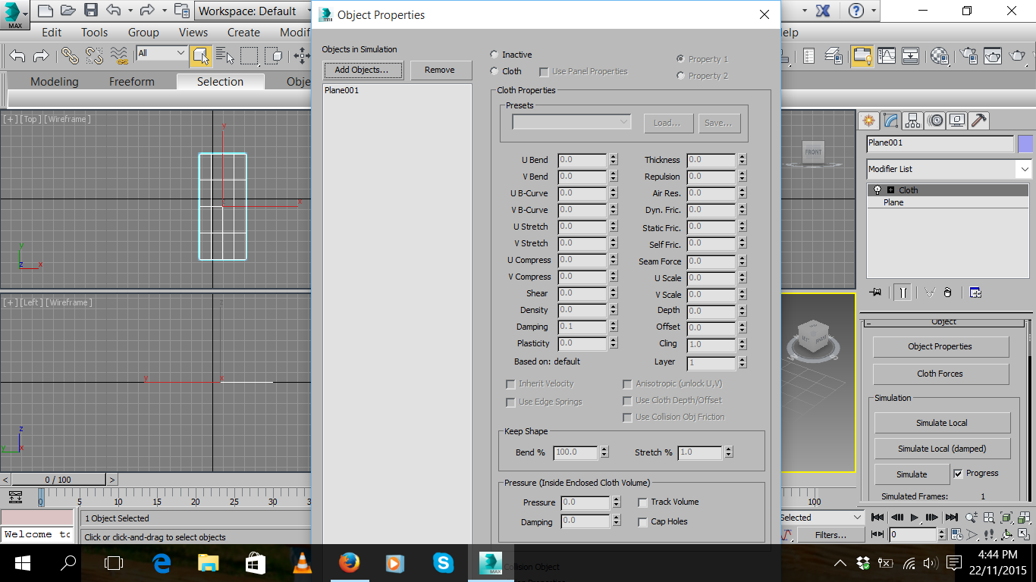Click the Open File folder icon
Screen dimensions: 1036x582
[x=68, y=11]
